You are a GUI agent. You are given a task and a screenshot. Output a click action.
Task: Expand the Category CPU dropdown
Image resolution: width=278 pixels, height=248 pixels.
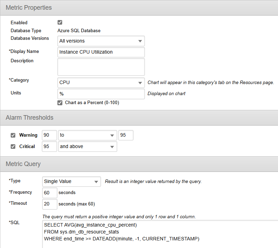pyautogui.click(x=101, y=83)
